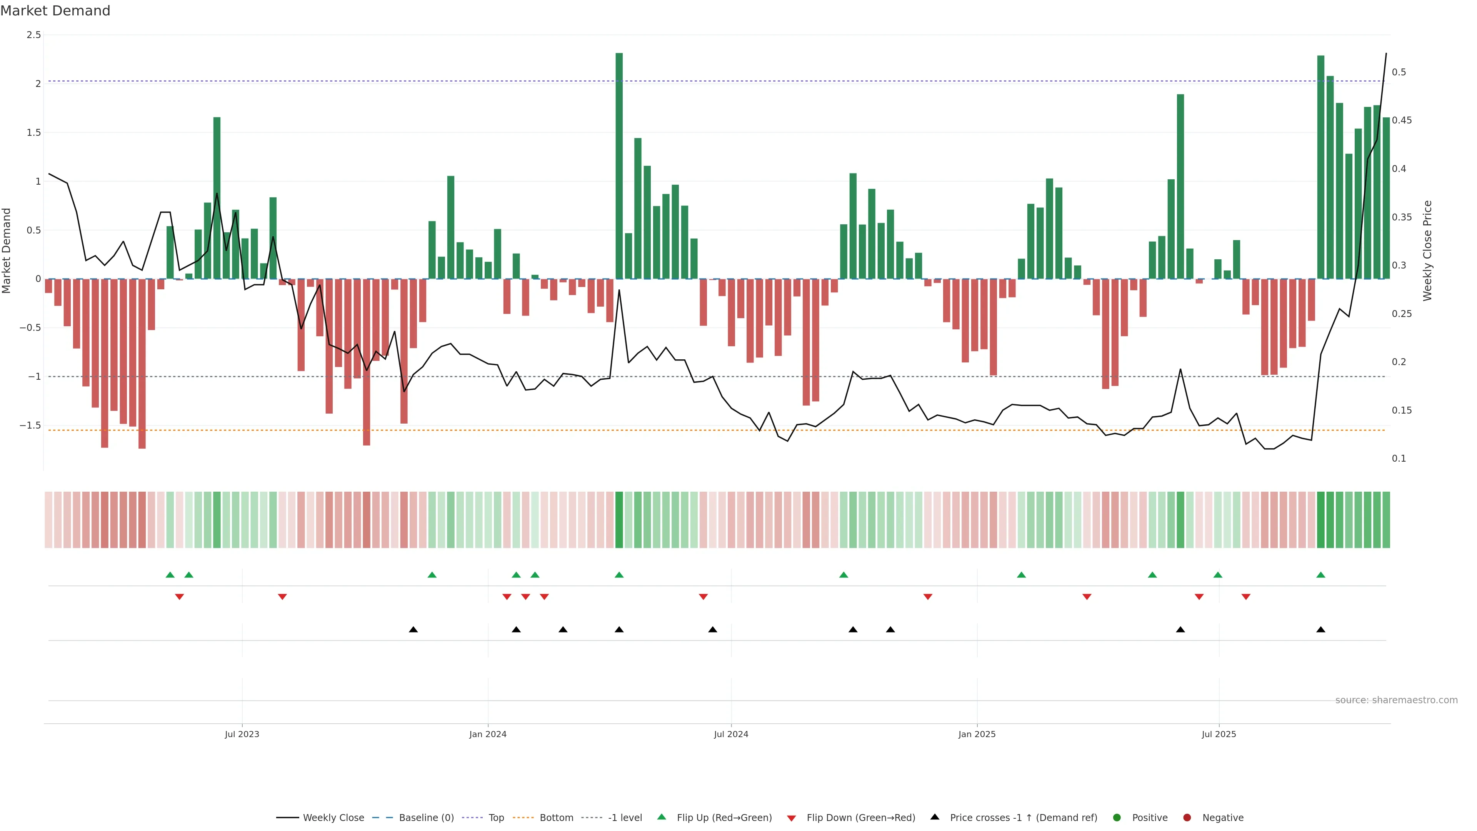Toggle Weekly Close series label in legend

pos(333,817)
